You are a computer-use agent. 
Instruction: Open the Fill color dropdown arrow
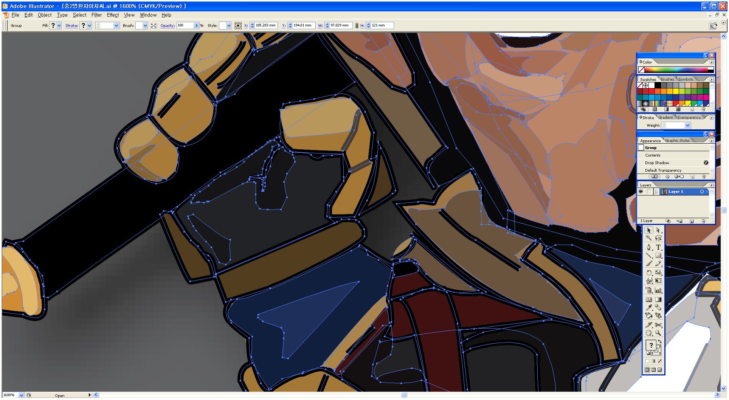[x=59, y=25]
